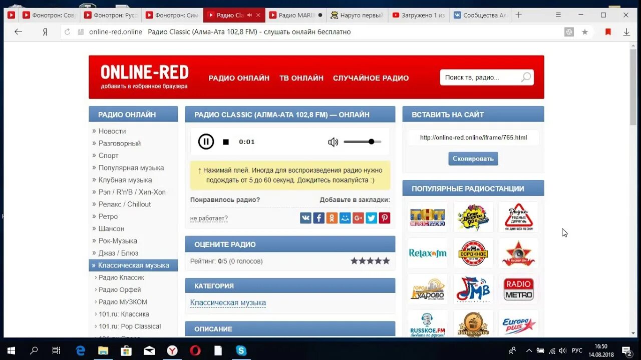The width and height of the screenshot is (641, 360).
Task: Open Классическая музыка link under Категория
Action: tap(228, 302)
